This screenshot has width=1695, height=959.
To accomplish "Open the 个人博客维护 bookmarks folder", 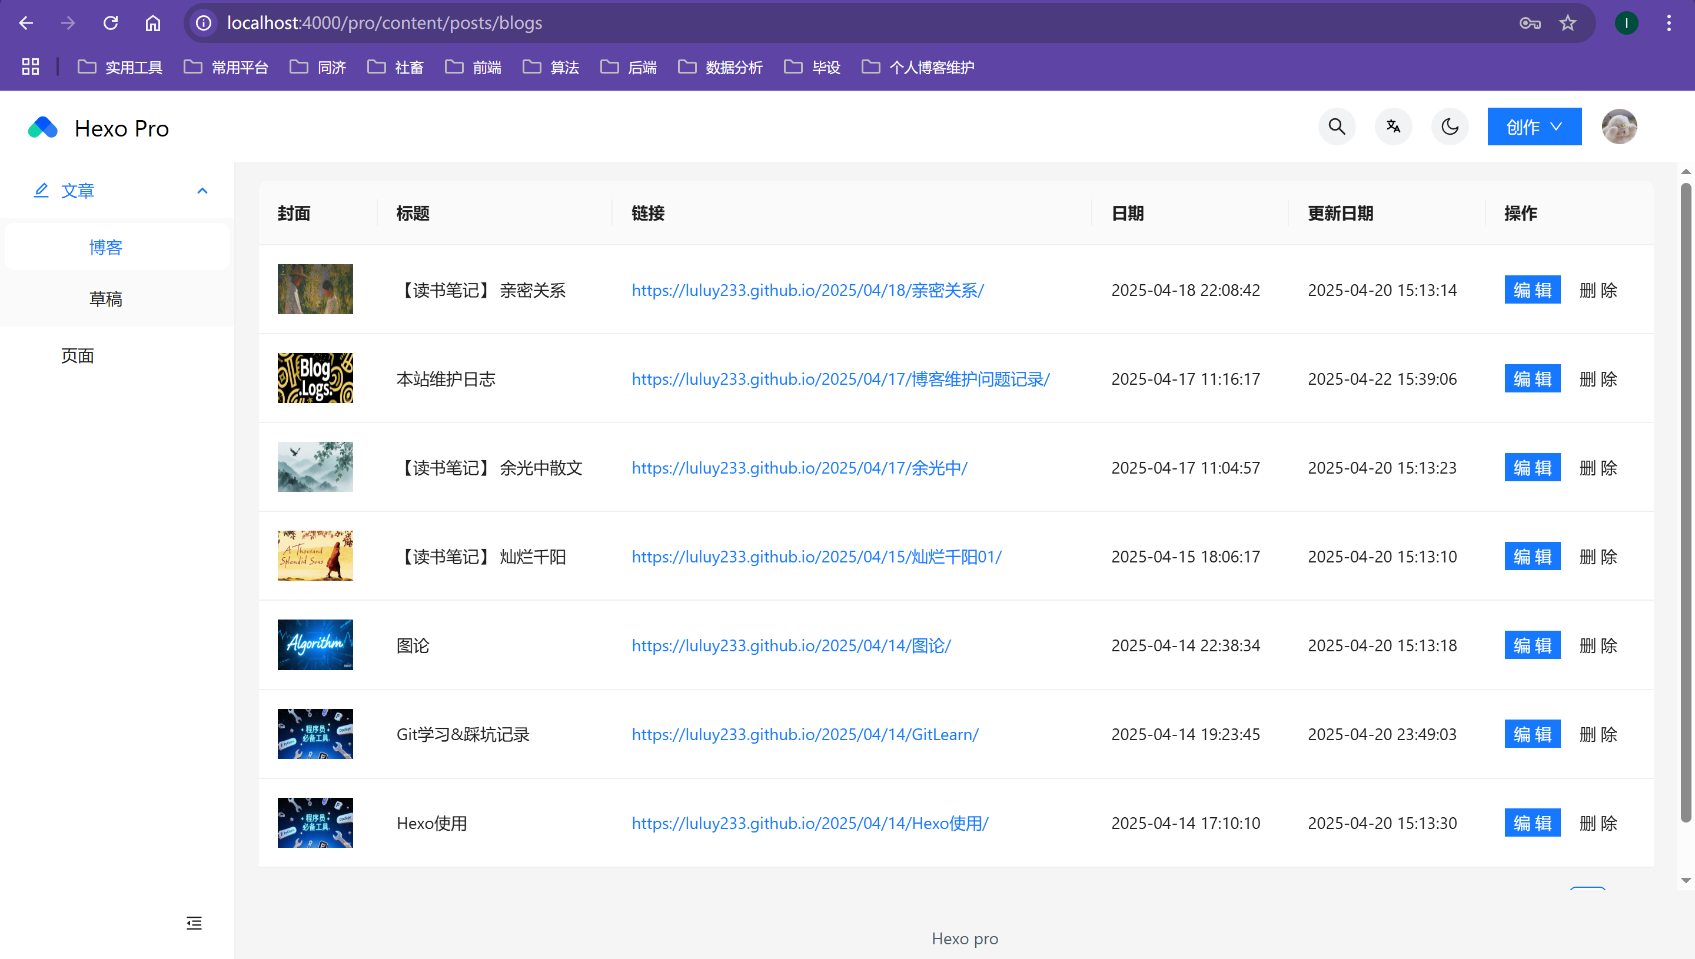I will point(918,66).
